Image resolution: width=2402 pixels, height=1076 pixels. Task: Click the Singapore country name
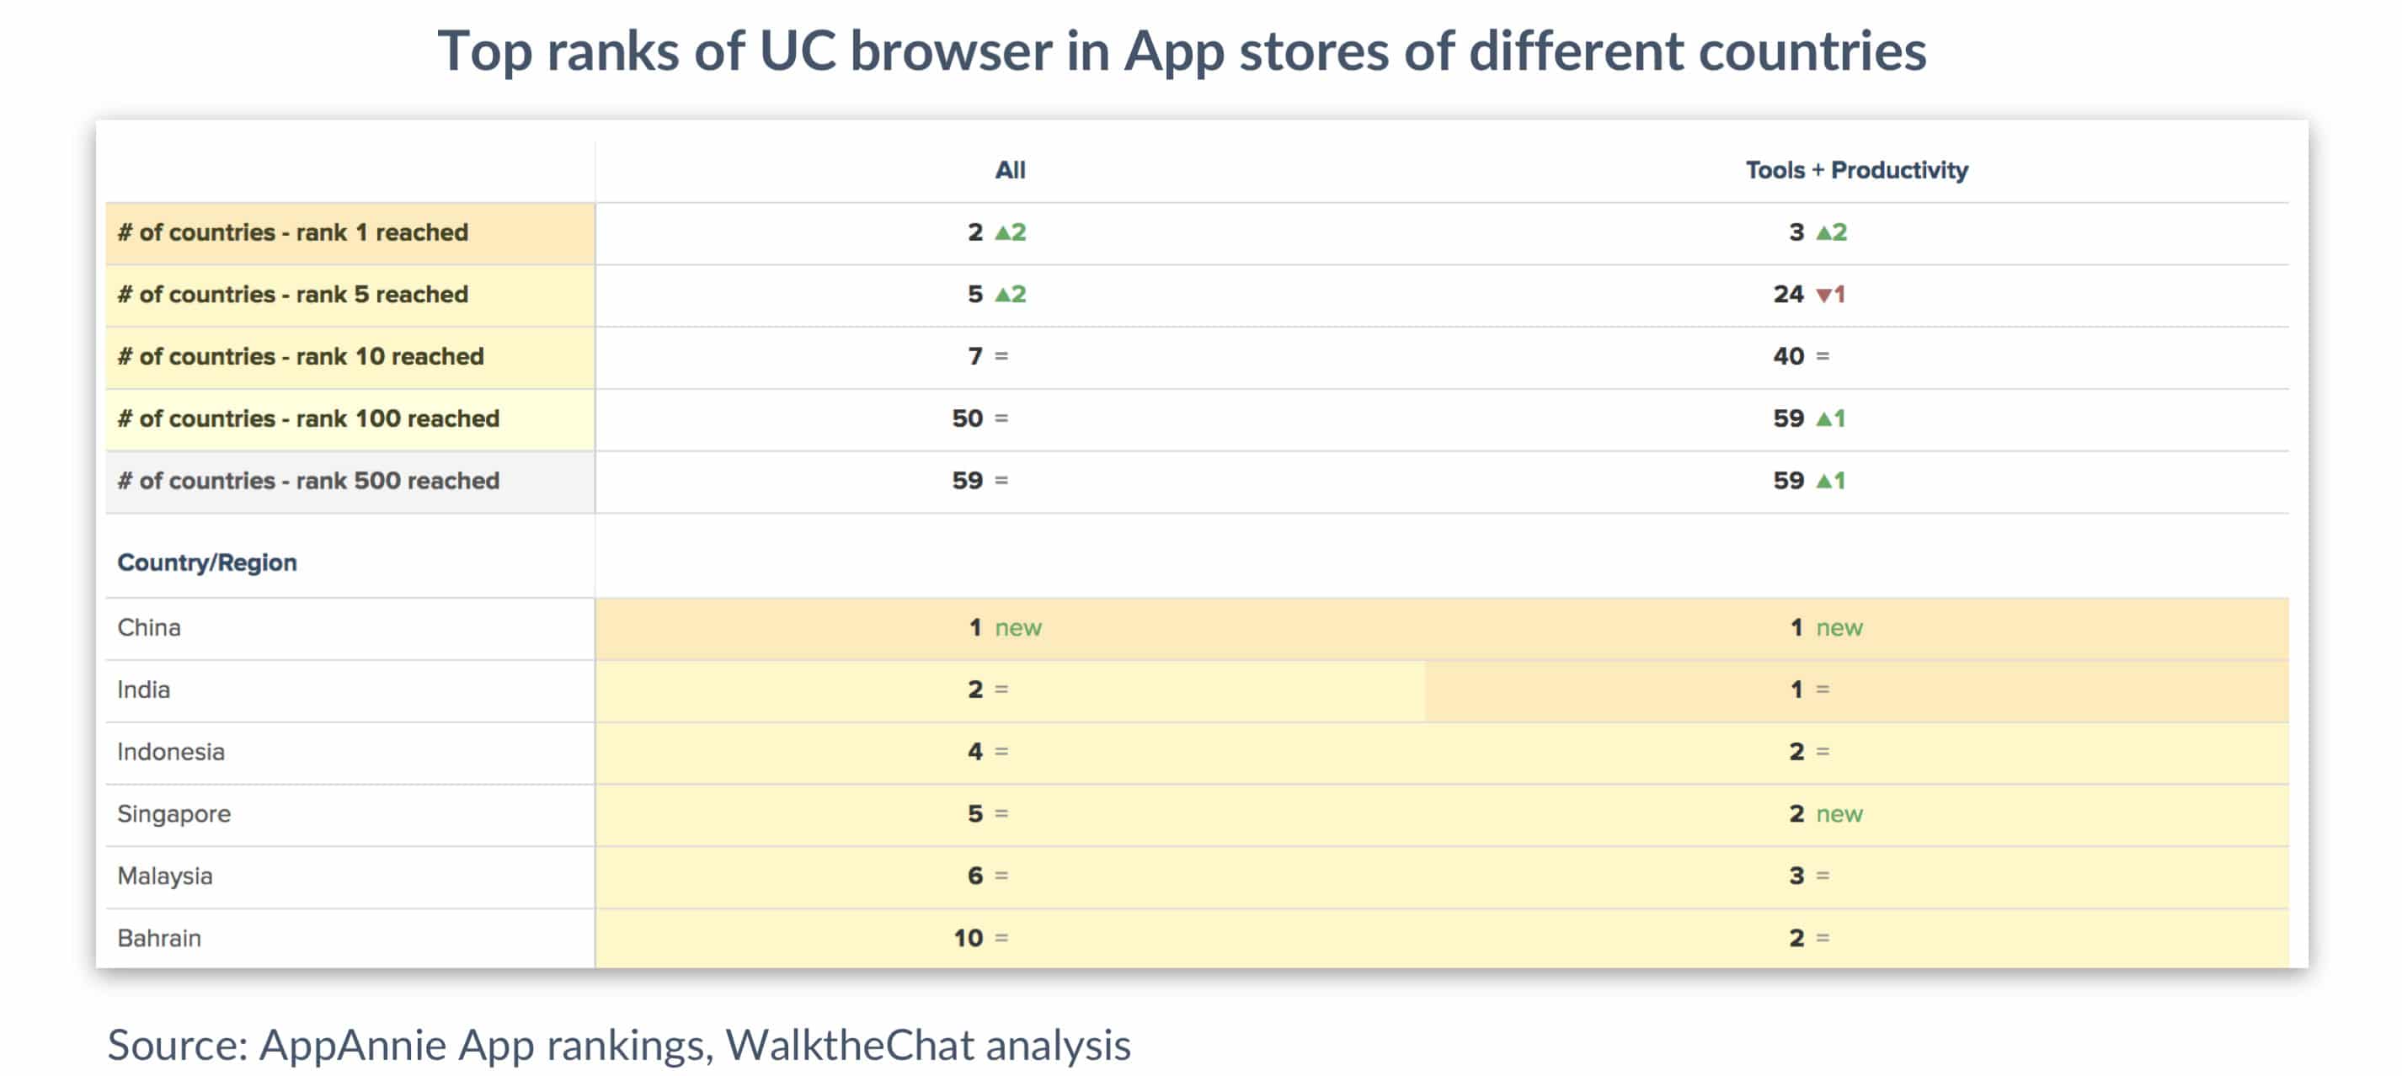pos(173,814)
